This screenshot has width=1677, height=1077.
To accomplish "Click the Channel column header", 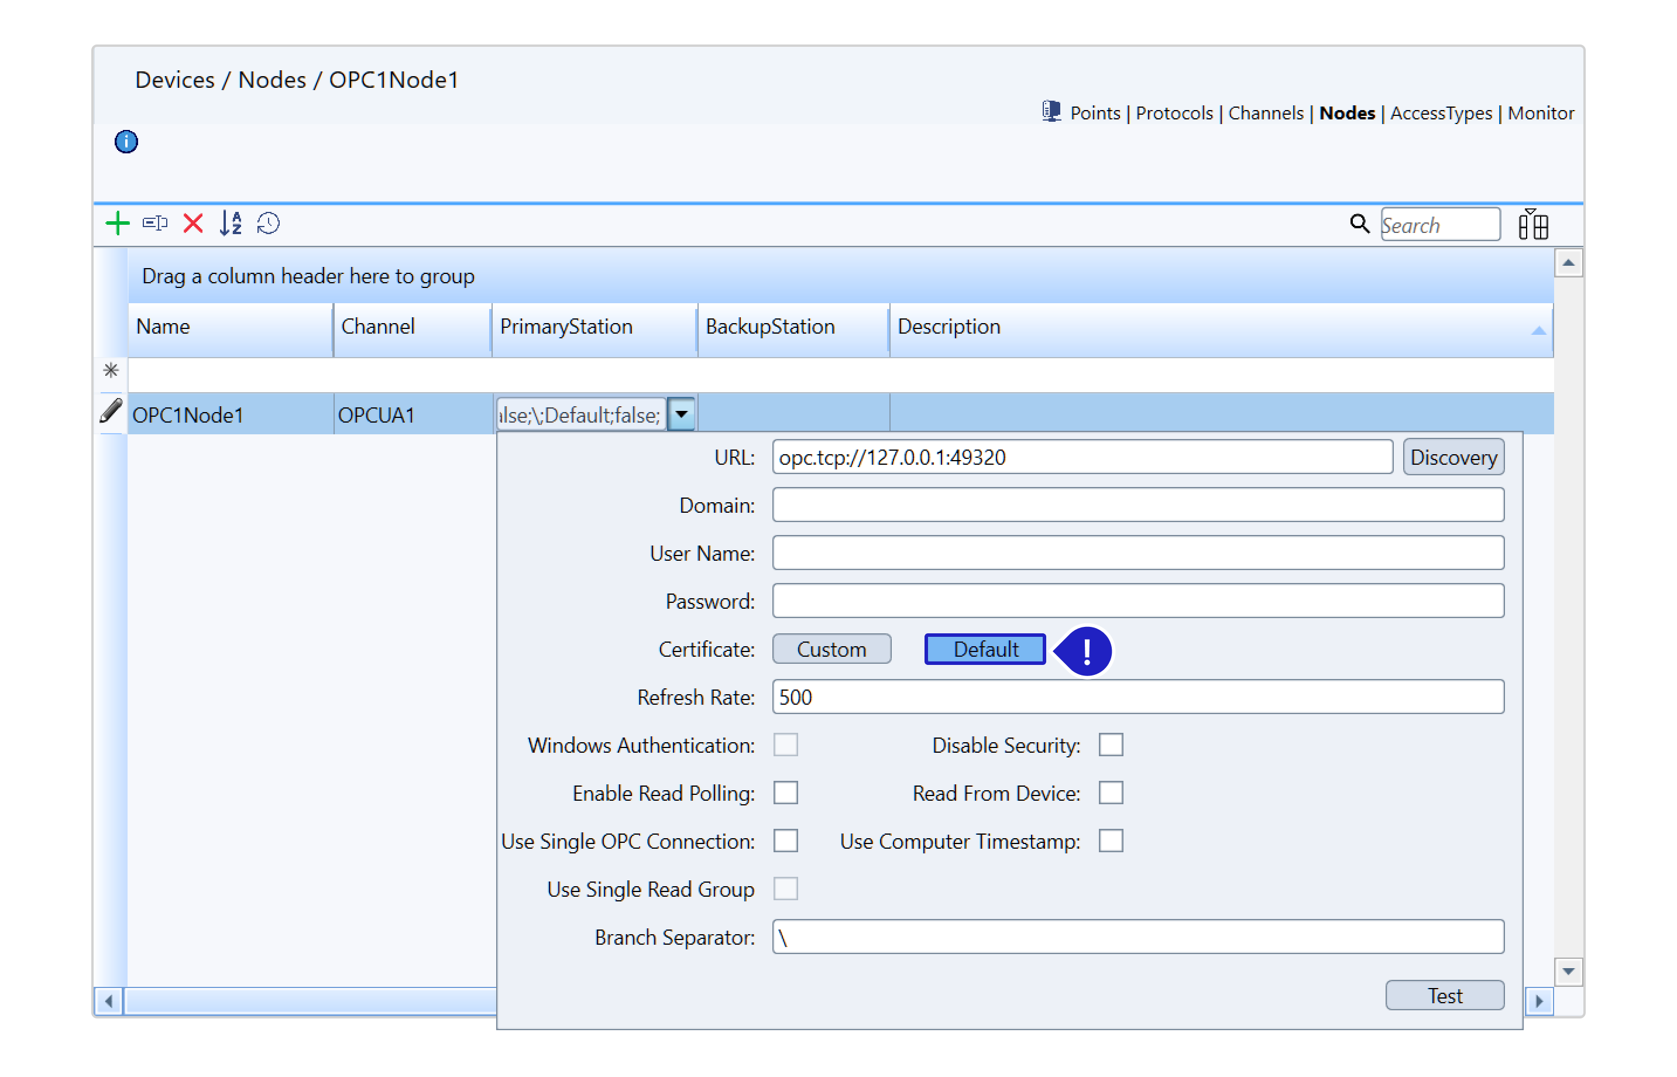I will [413, 330].
